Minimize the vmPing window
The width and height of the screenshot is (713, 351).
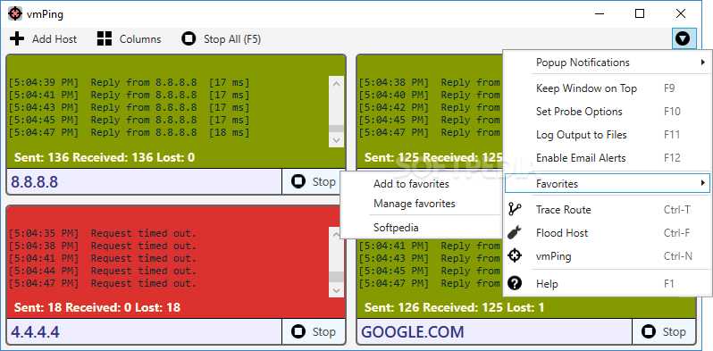point(599,13)
